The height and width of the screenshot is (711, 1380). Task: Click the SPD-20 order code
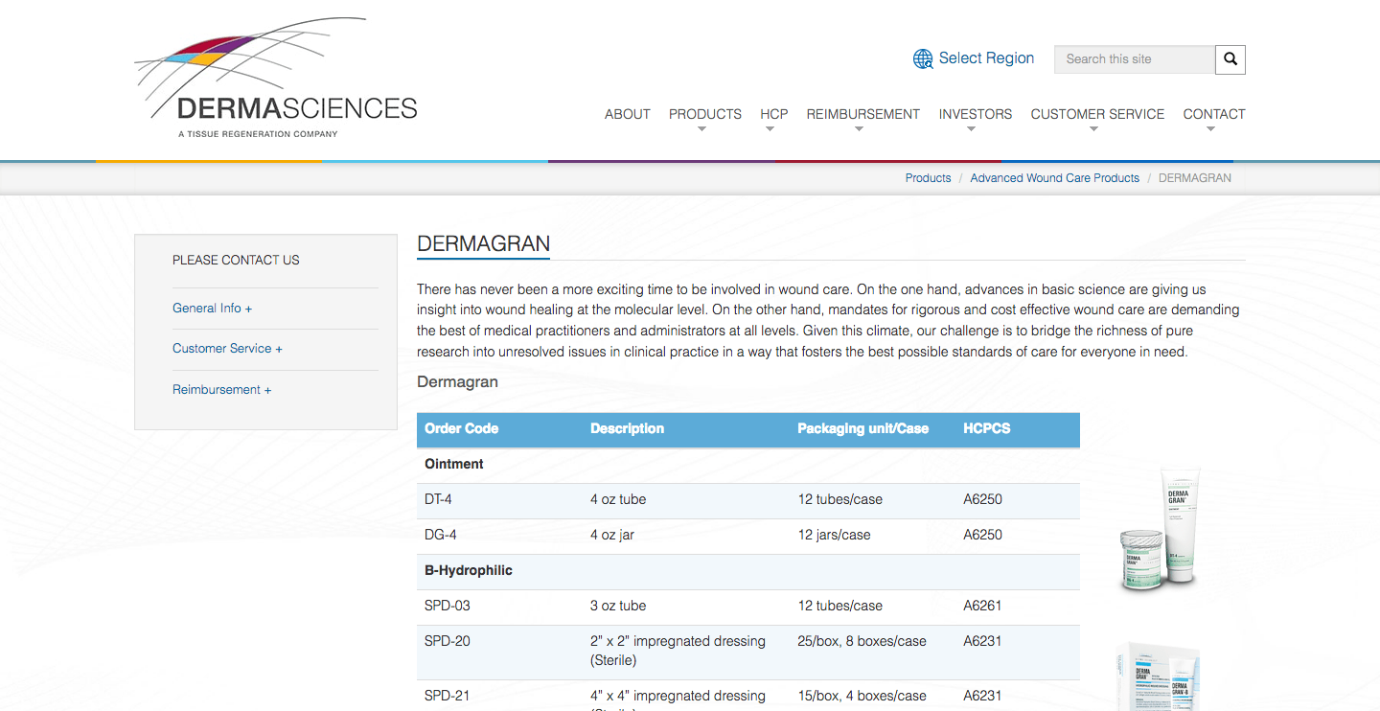[x=448, y=641]
